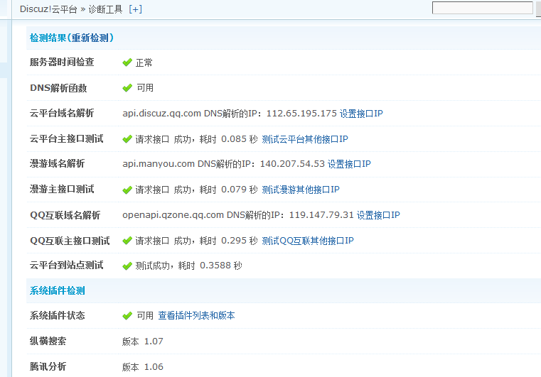
Task: Click the QQ互联域名解析 row label
Action: [65, 215]
